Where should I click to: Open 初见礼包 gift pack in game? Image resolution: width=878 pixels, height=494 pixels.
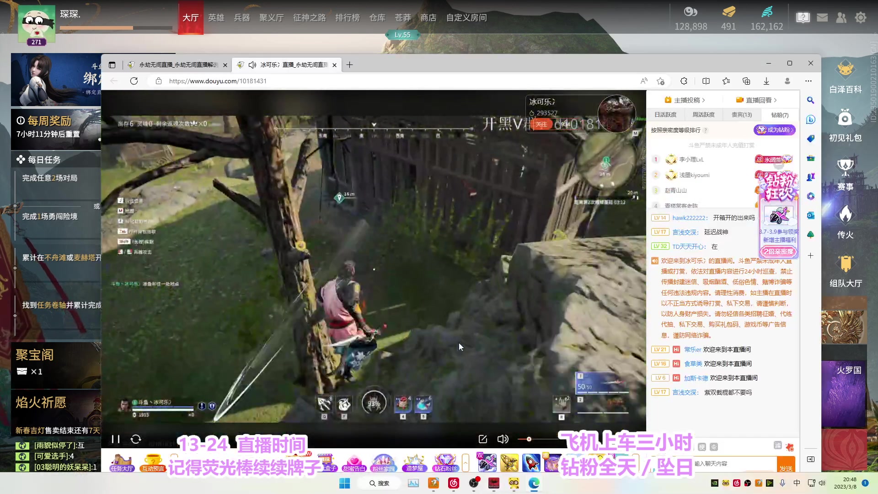(x=846, y=125)
